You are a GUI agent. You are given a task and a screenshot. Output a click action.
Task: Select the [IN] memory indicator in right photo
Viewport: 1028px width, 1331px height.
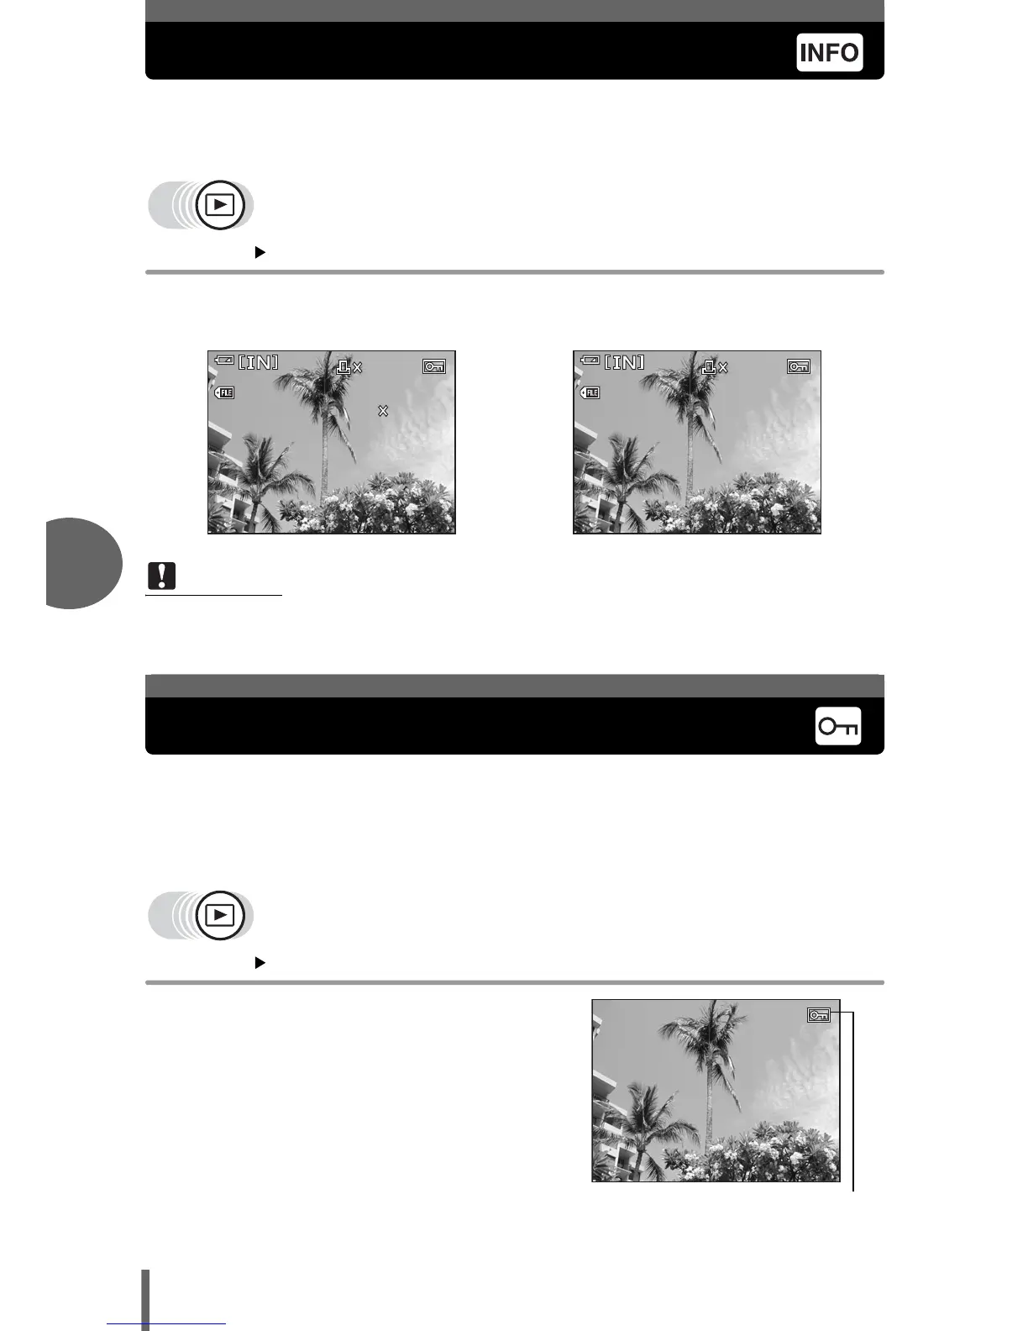(x=624, y=362)
